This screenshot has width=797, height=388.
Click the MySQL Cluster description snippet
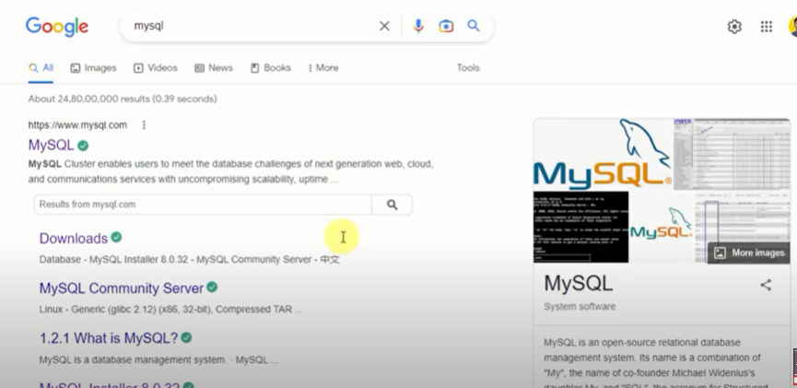[x=230, y=171]
